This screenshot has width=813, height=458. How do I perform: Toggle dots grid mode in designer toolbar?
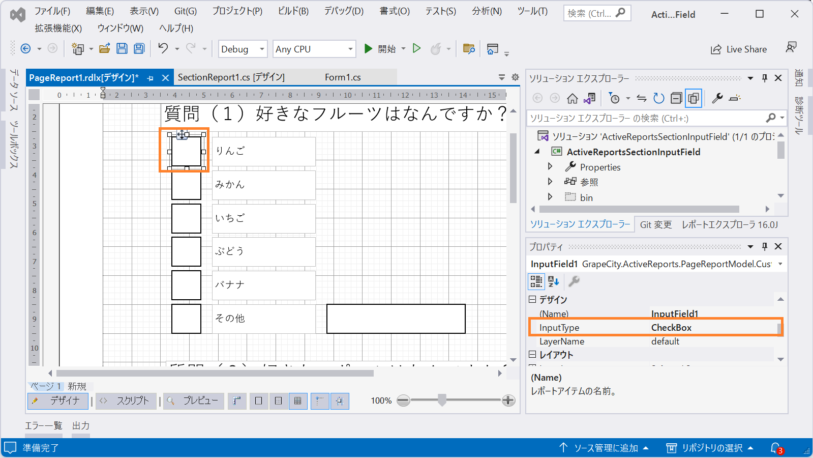coord(278,401)
